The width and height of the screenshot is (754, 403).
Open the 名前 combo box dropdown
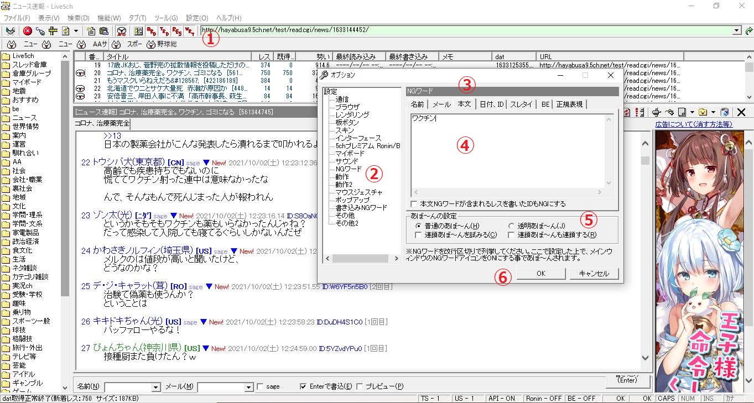(155, 388)
